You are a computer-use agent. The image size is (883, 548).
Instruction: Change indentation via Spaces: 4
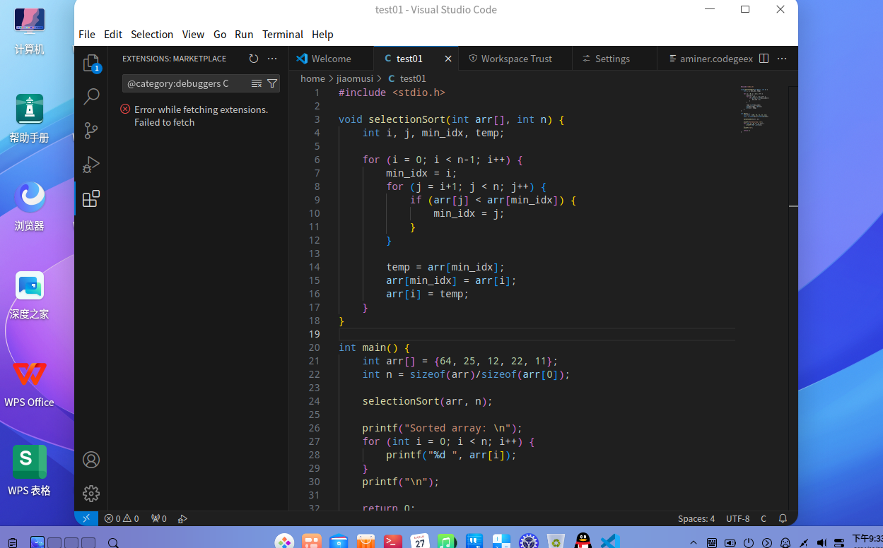(696, 518)
